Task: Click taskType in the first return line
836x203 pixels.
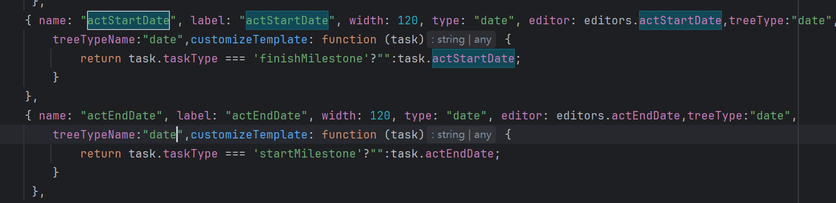Action: click(191, 59)
